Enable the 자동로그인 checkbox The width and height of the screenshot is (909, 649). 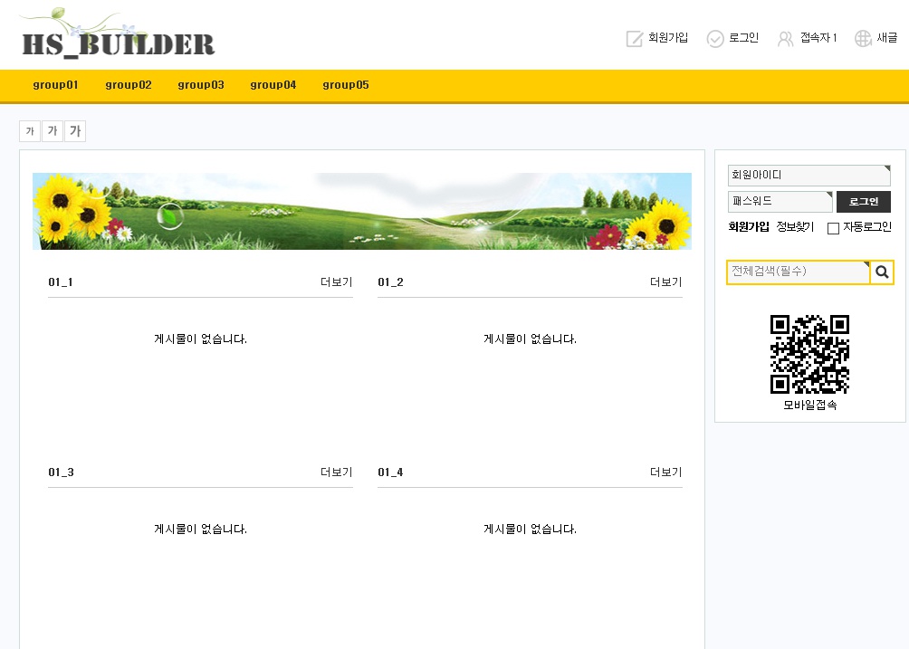tap(833, 228)
